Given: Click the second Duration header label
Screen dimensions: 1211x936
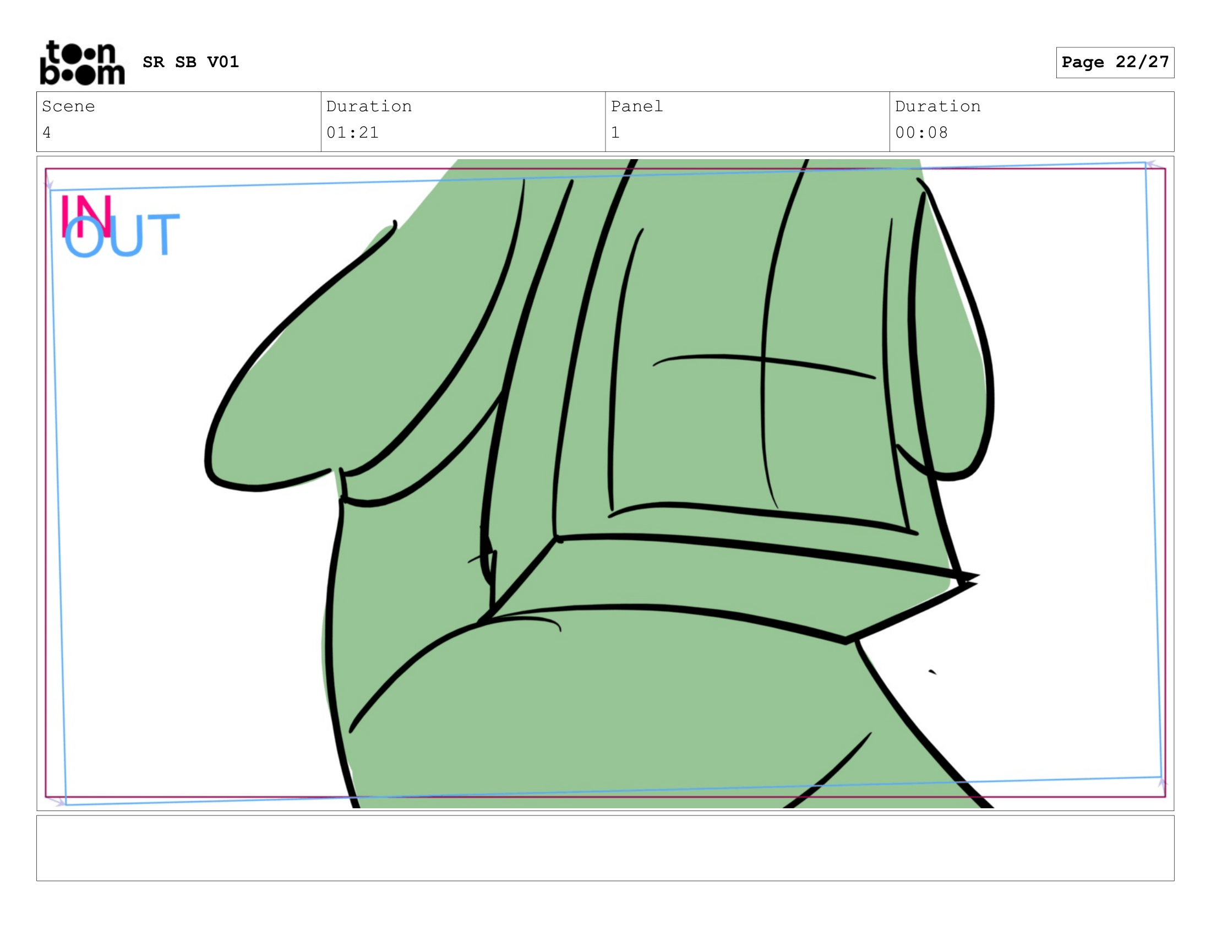Looking at the screenshot, I should click(x=937, y=106).
